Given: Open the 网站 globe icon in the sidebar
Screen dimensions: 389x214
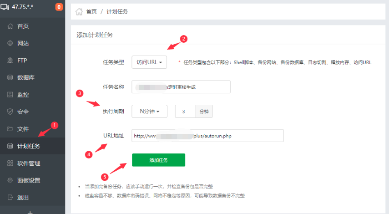Looking at the screenshot, I should click(10, 43).
